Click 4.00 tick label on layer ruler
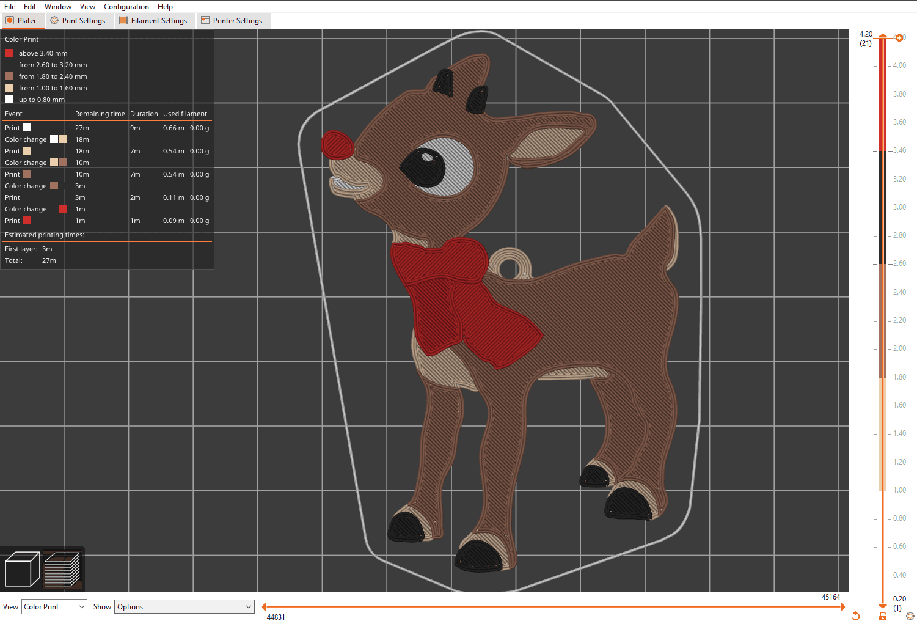 899,65
